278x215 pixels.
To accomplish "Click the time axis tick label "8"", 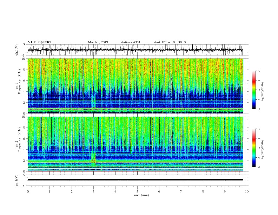I will [x=203, y=191].
